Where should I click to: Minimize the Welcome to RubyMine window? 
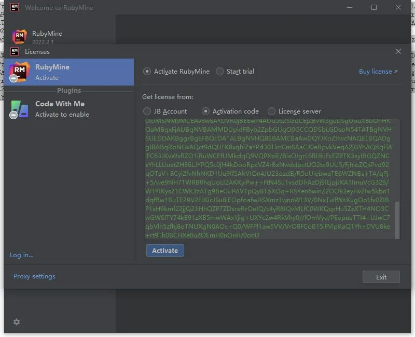click(350, 8)
